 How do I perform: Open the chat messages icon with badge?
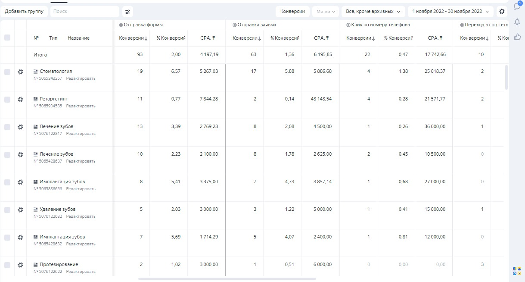pyautogui.click(x=517, y=6)
